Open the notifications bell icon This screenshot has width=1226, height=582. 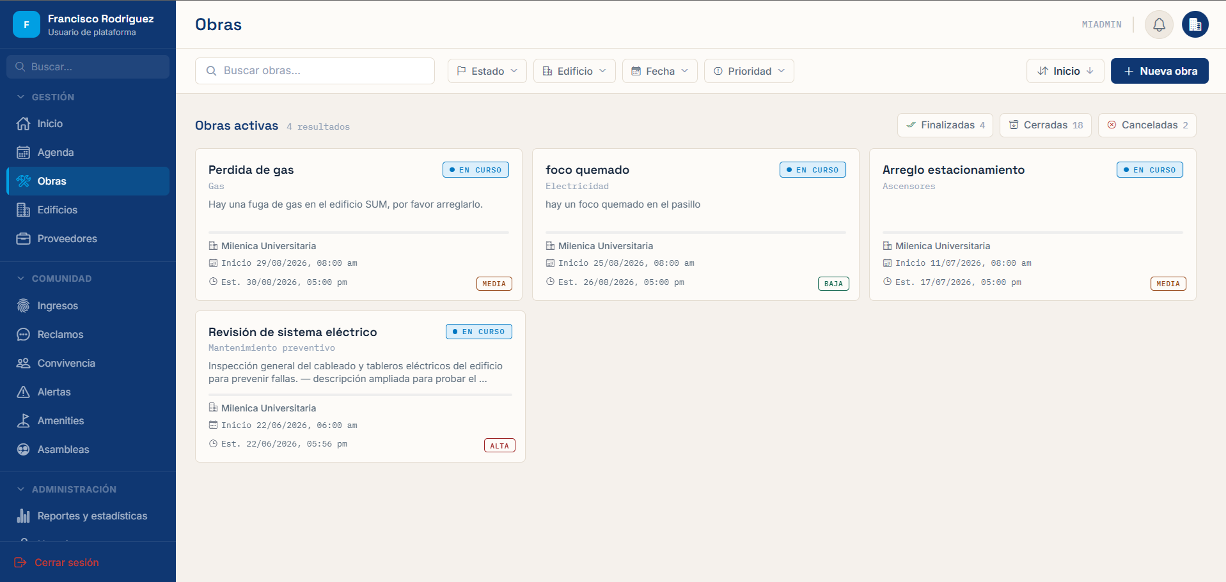(x=1159, y=25)
